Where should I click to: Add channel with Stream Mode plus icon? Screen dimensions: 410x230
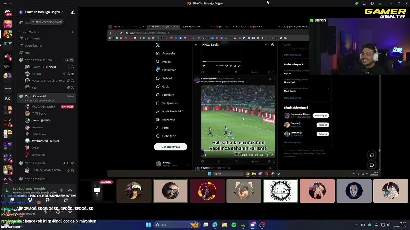72,32
